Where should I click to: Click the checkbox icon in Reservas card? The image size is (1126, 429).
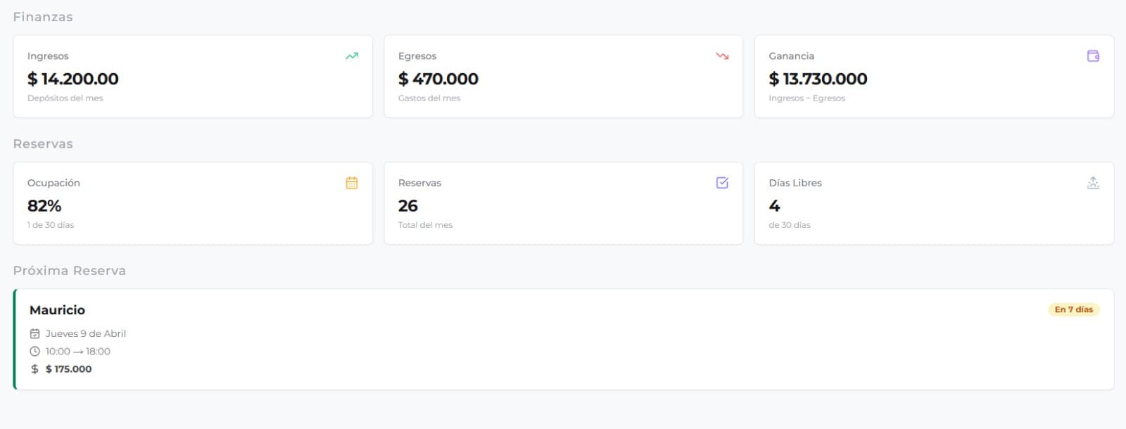tap(722, 183)
